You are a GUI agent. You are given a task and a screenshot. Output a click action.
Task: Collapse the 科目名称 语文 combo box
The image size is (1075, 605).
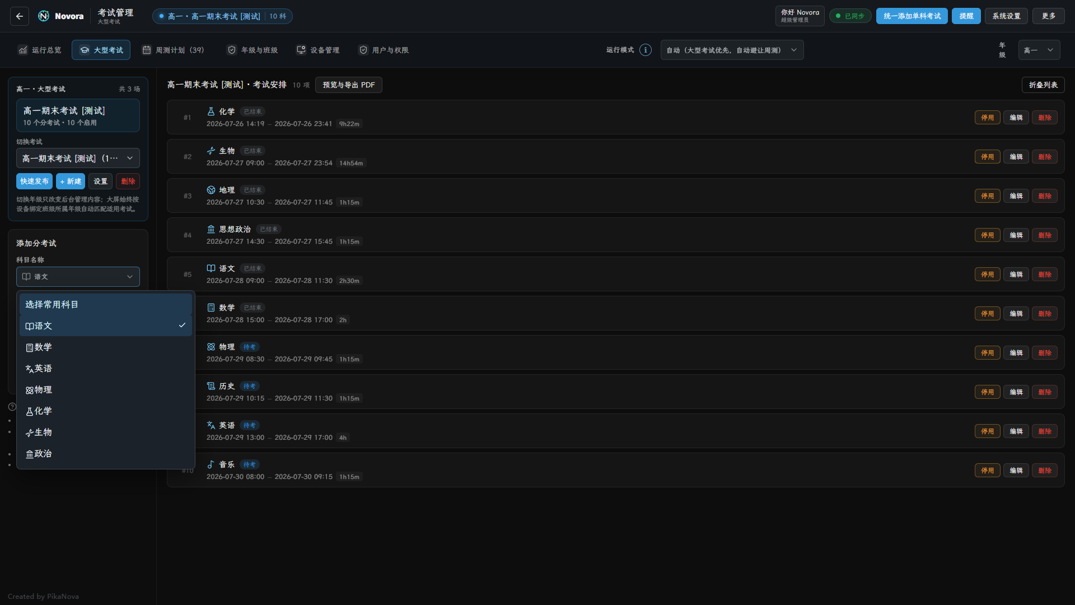pos(78,277)
